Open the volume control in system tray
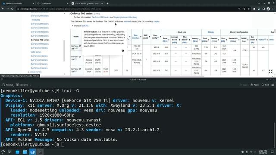This screenshot has width=276, height=155. coord(242,152)
